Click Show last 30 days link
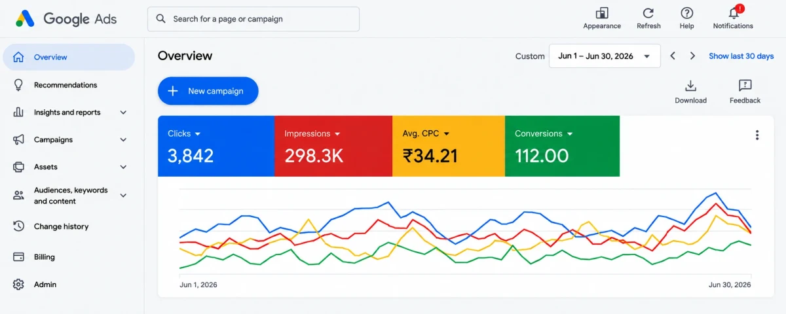Screen dimensions: 786x314 [741, 56]
